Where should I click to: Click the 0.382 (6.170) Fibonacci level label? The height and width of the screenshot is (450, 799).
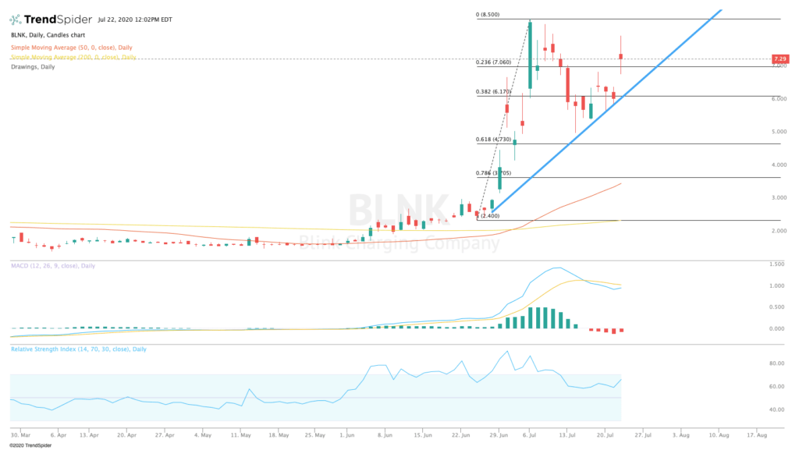[x=493, y=91]
